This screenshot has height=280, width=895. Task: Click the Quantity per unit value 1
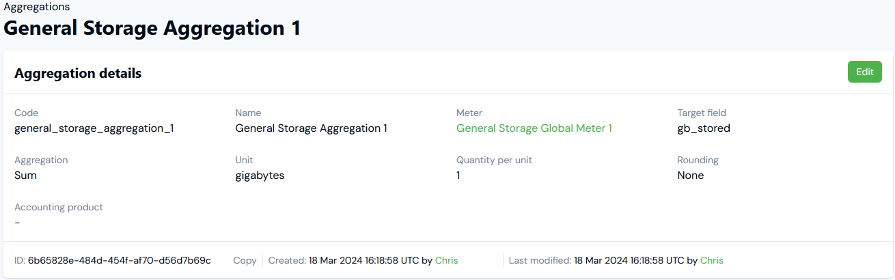coord(458,175)
